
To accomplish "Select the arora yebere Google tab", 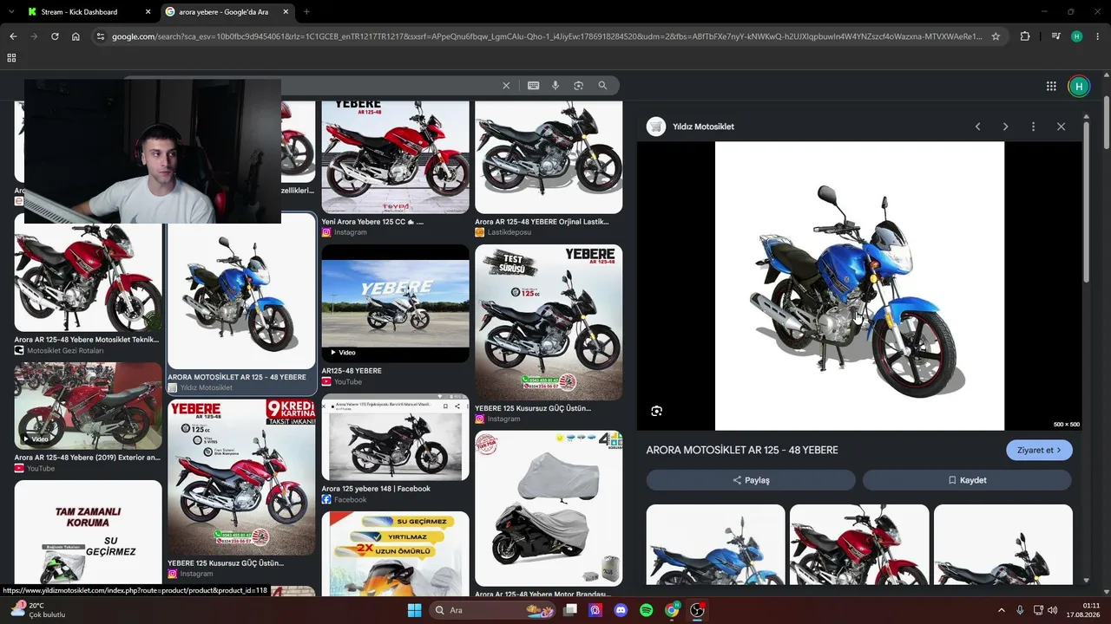I will point(226,12).
